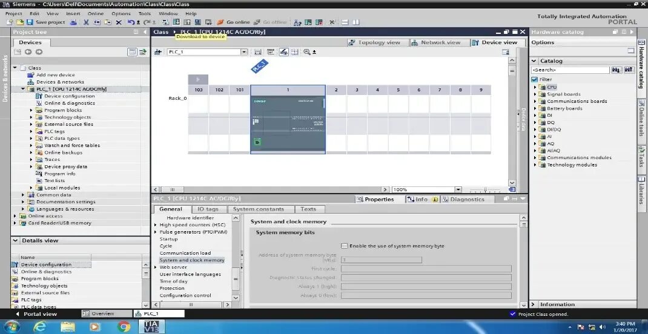This screenshot has height=334, width=648.
Task: Click the Upload from device icon
Action: [x=187, y=22]
